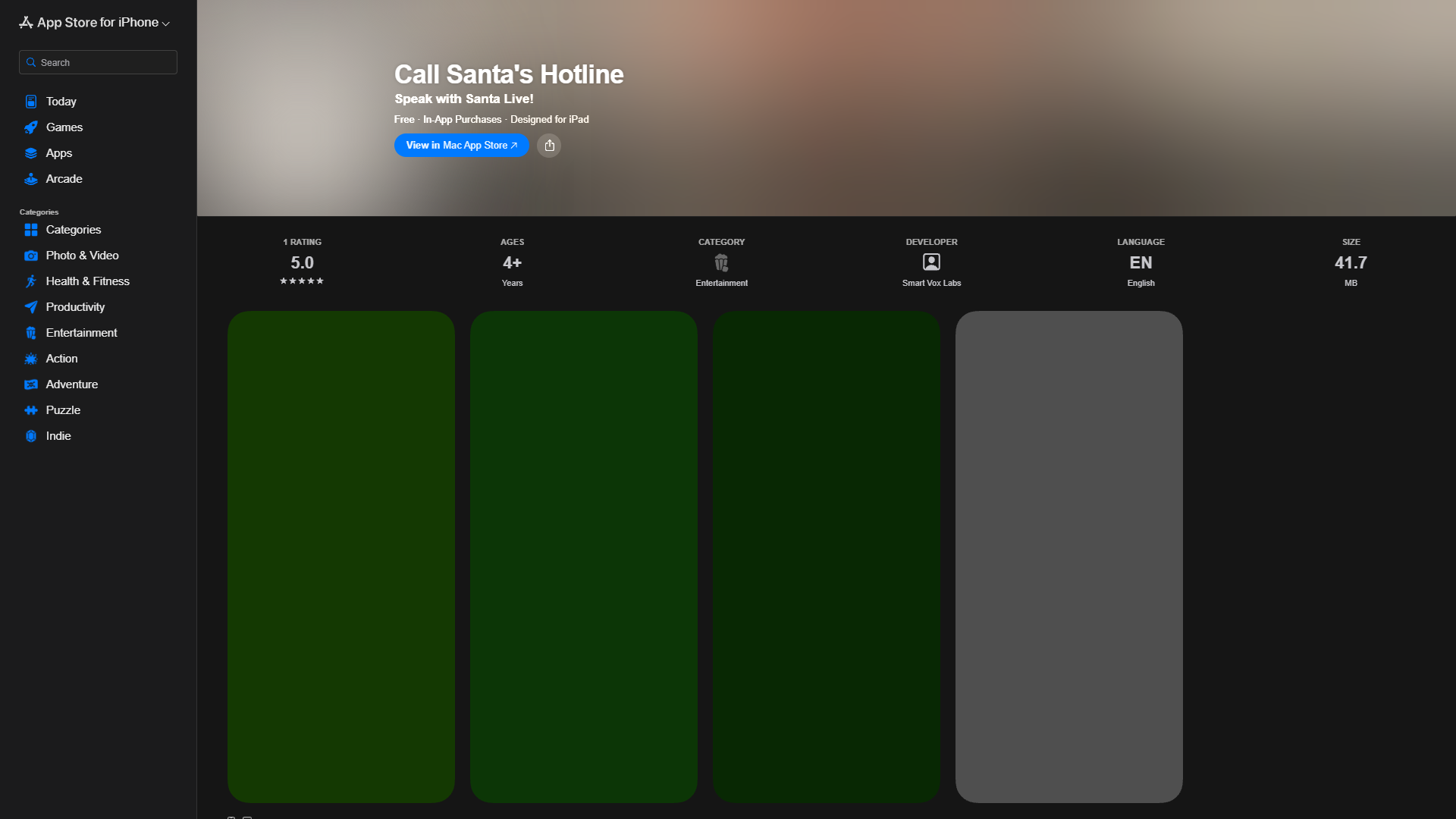Click the Entertainment label under Category
This screenshot has height=819, width=1456.
coord(721,283)
